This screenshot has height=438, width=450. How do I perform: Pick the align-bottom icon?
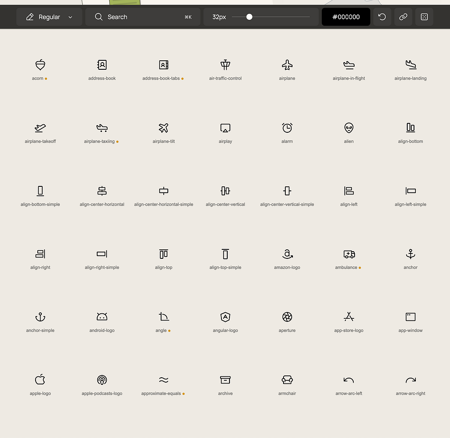[x=410, y=128]
